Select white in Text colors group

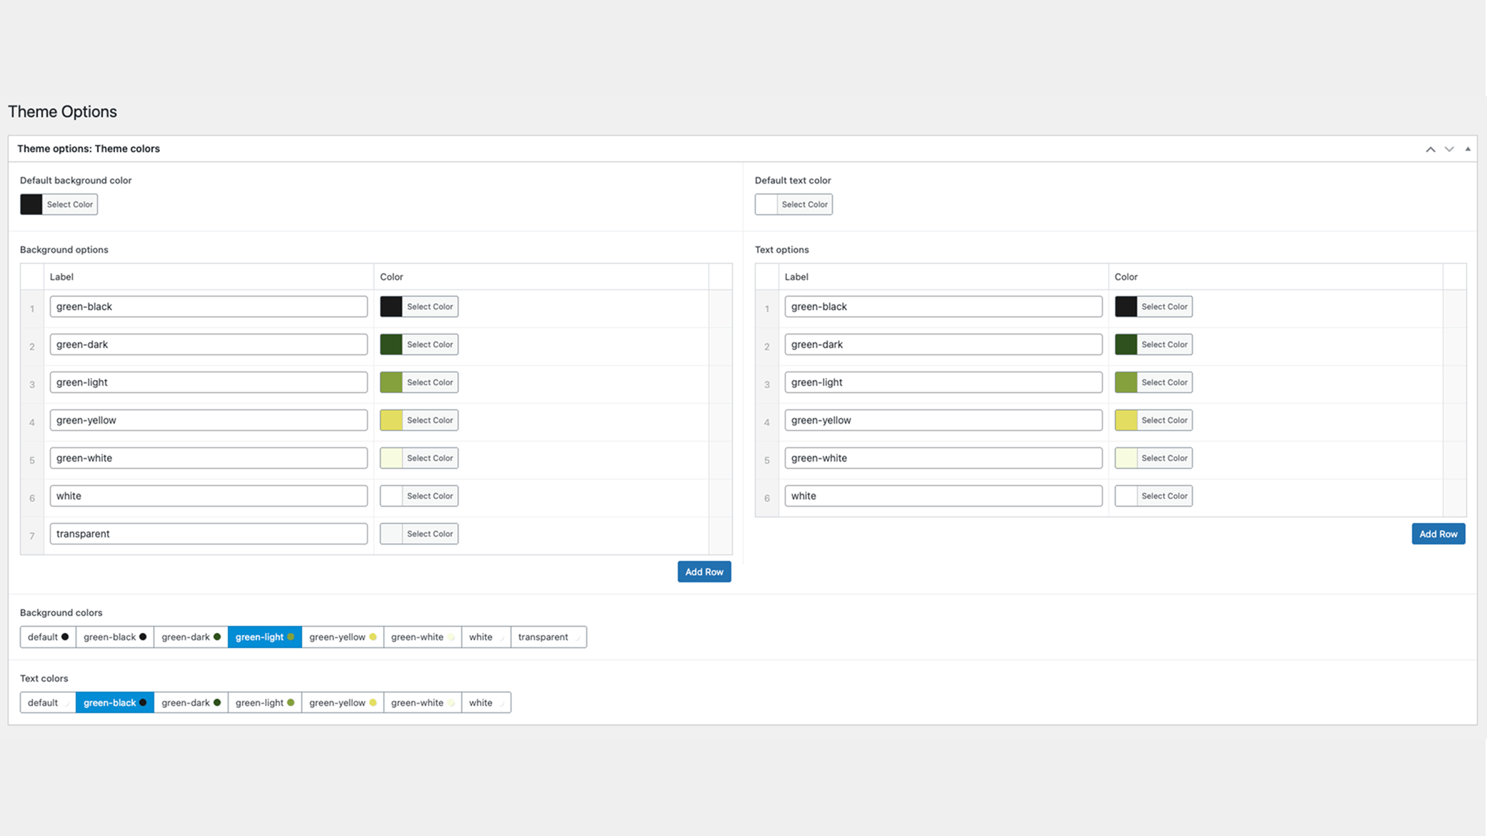[486, 702]
